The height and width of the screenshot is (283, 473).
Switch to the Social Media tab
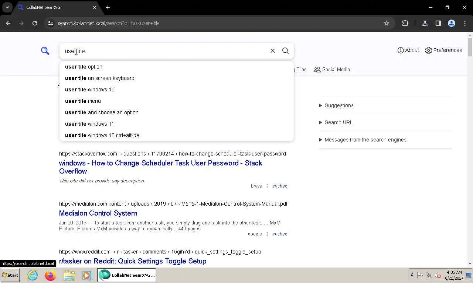click(332, 69)
